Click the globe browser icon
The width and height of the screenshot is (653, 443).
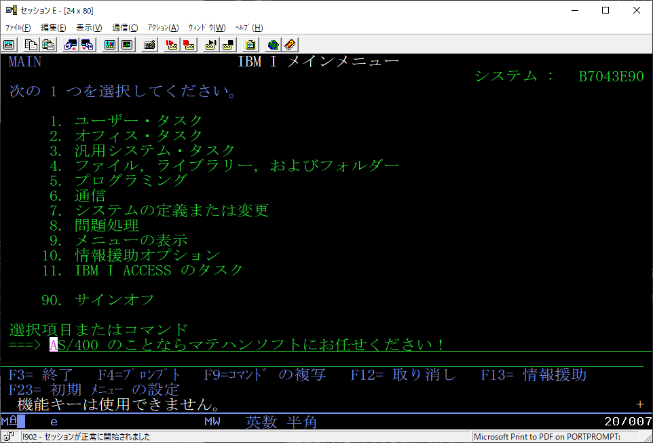coord(272,45)
